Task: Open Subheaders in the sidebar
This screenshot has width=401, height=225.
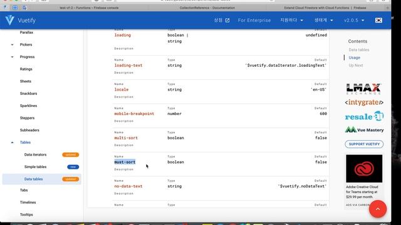Action: click(x=29, y=131)
